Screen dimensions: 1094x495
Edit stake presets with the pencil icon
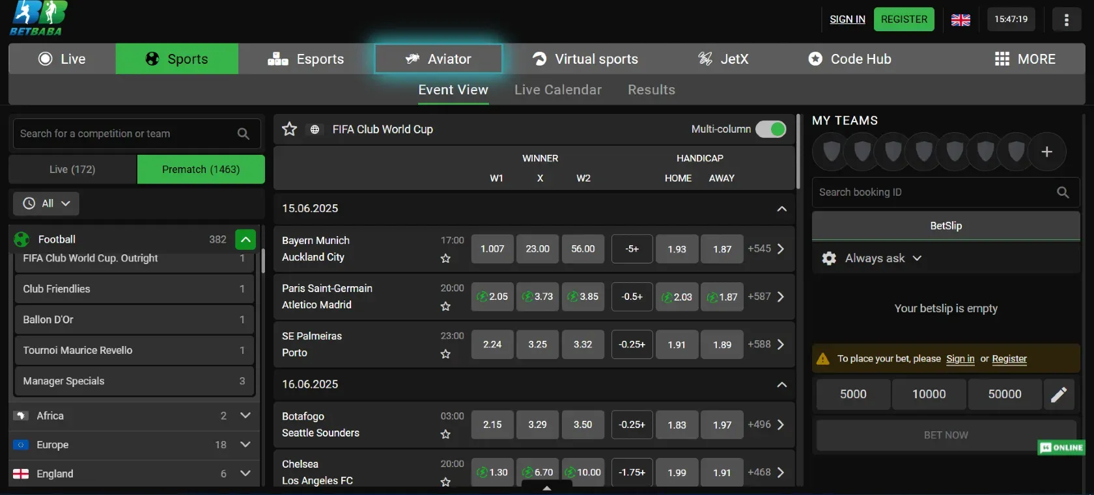[x=1059, y=394]
